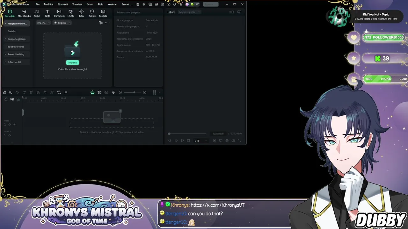Viewport: 408px width, 229px height.
Task: Open the 9:16 aspect ratio dropdown
Action: (x=201, y=141)
